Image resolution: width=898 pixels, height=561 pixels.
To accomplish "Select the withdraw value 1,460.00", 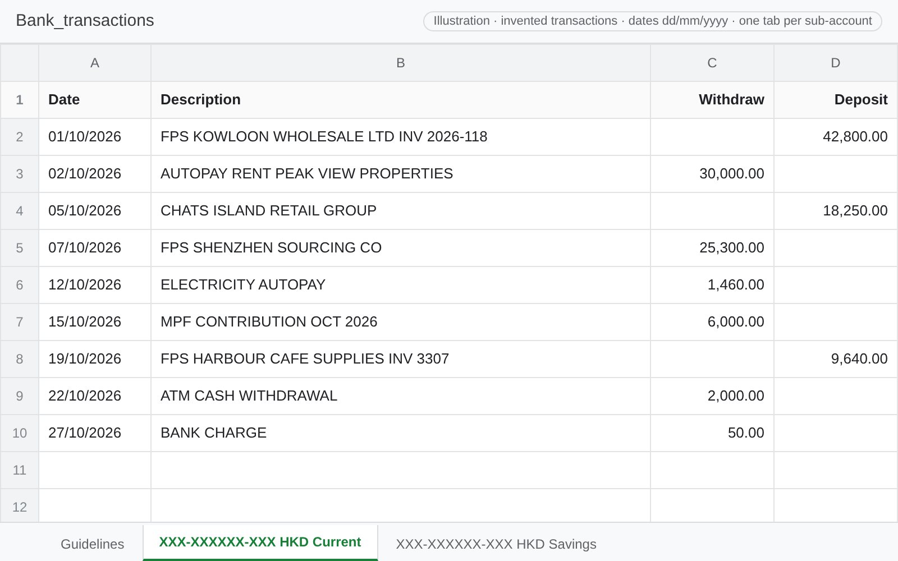I will coord(712,285).
